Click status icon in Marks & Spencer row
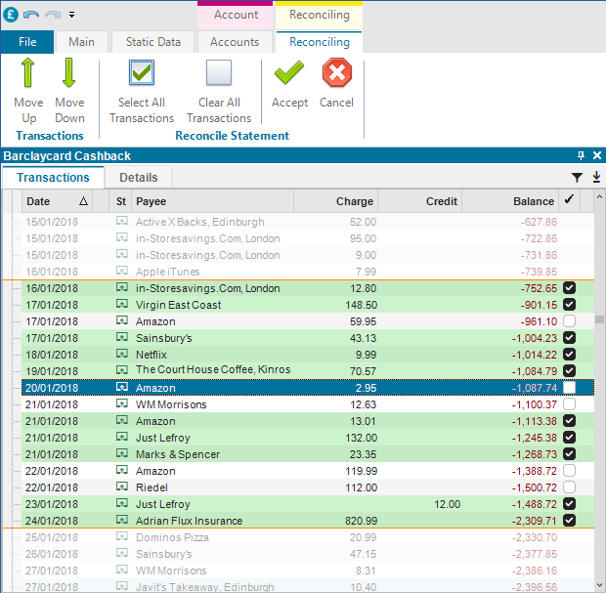Image resolution: width=606 pixels, height=593 pixels. pyautogui.click(x=122, y=453)
